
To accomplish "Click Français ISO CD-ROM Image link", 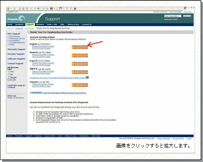I will pyautogui.click(x=41, y=86).
